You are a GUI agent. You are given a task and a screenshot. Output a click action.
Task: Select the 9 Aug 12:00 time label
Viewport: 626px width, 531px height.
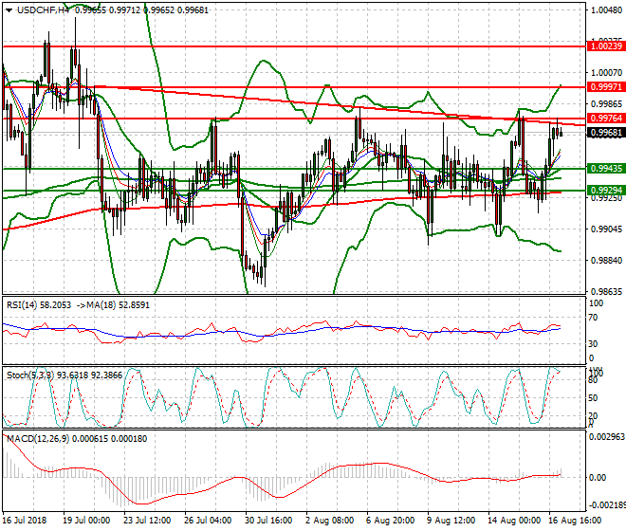coord(451,521)
